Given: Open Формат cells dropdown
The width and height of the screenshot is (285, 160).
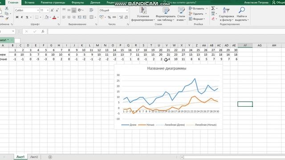Looking at the screenshot, I should (197, 19).
